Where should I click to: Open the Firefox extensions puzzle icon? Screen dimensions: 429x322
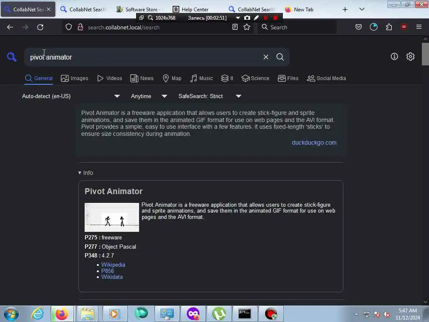coord(389,27)
